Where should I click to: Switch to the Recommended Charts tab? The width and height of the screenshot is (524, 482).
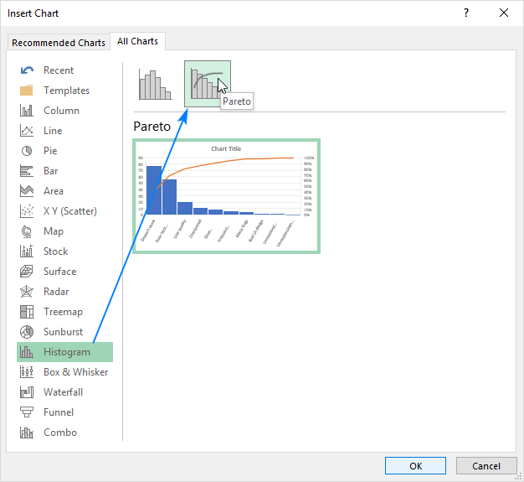[59, 43]
